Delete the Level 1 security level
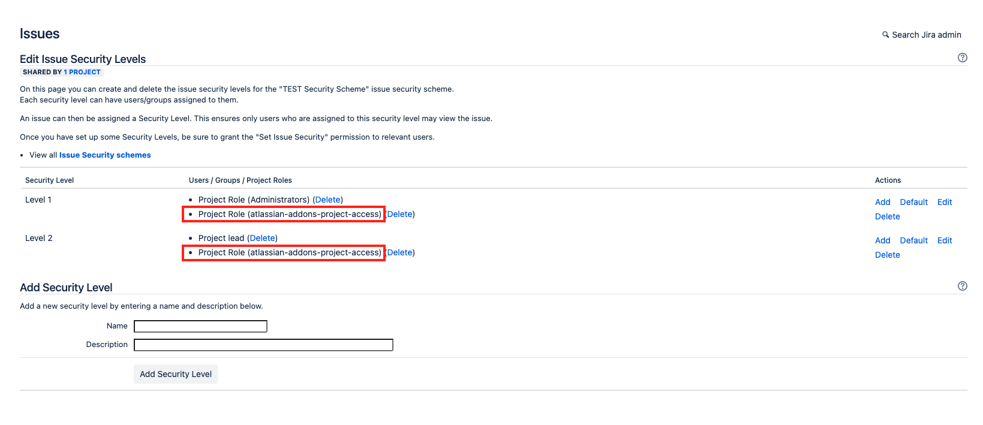 pos(887,216)
